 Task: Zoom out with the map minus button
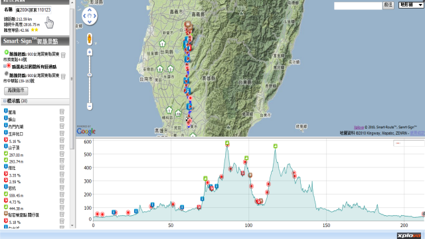tap(90, 106)
